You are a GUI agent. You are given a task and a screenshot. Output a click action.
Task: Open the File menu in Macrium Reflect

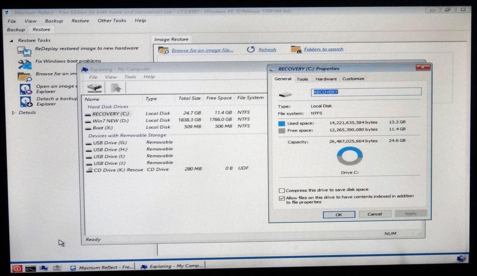pyautogui.click(x=12, y=21)
